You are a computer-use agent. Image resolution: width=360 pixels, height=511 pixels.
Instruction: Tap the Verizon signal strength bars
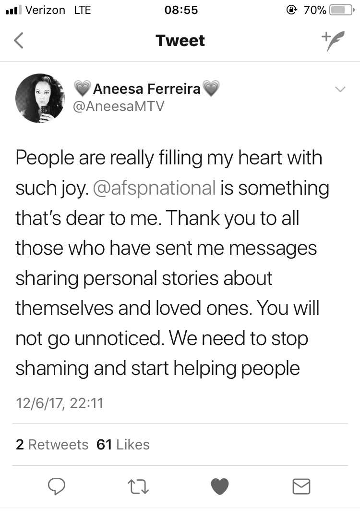[13, 10]
